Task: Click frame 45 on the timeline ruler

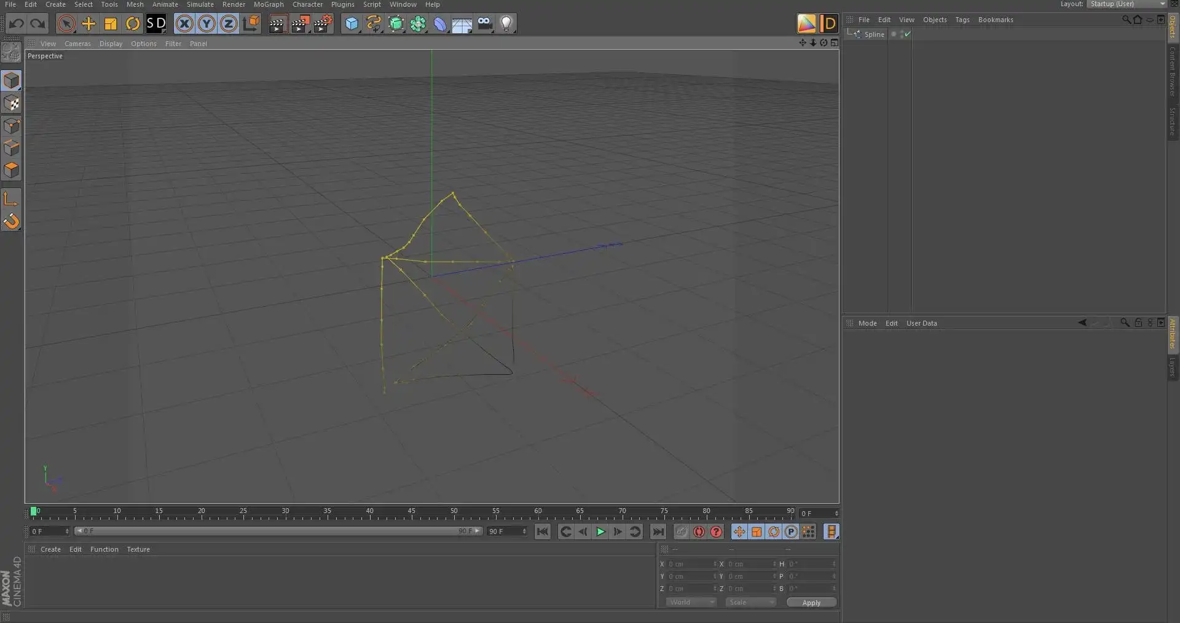Action: click(x=412, y=514)
